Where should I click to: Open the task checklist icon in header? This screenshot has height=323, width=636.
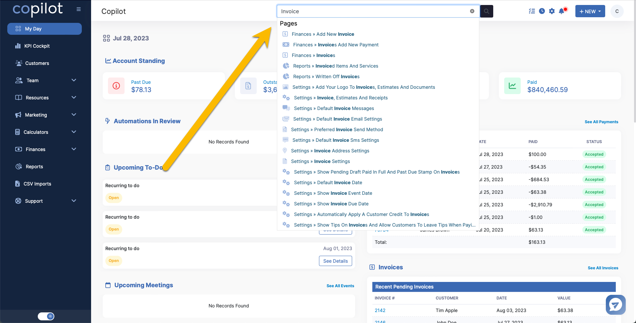point(532,11)
